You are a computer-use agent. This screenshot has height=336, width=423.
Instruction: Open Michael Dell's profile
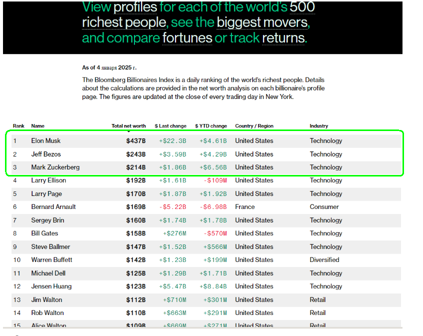tap(48, 273)
